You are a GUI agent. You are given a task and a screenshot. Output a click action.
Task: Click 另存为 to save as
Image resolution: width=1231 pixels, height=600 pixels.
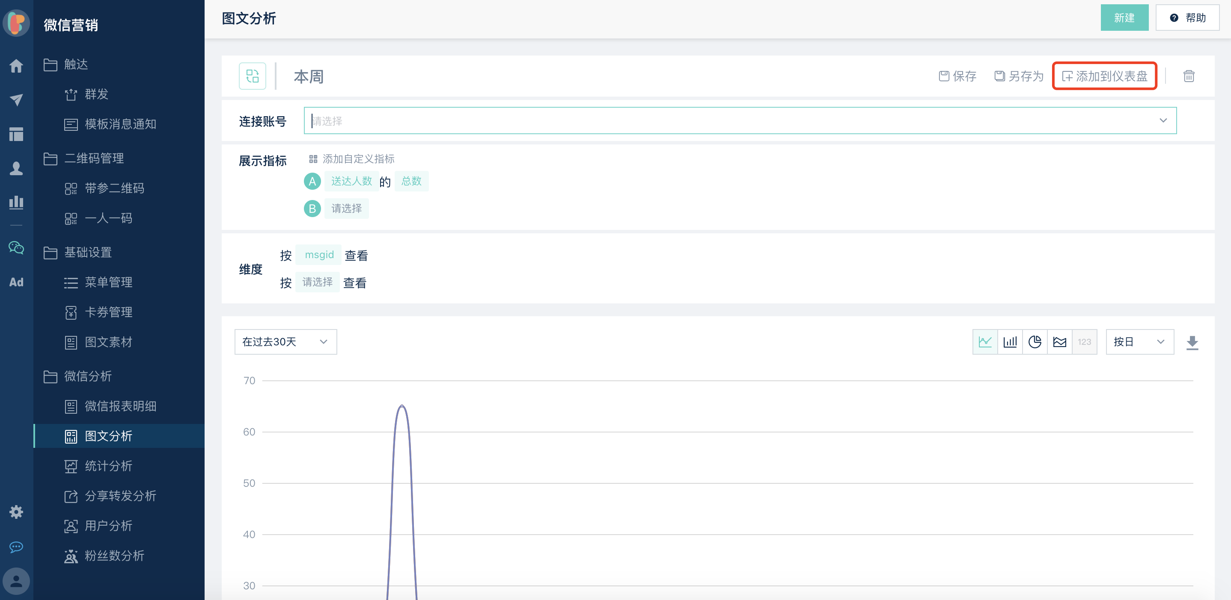tap(1018, 76)
